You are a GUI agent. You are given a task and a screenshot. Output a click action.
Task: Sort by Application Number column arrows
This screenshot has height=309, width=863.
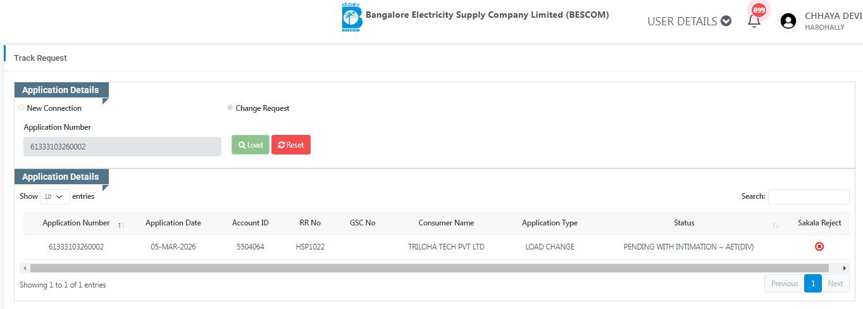(121, 224)
